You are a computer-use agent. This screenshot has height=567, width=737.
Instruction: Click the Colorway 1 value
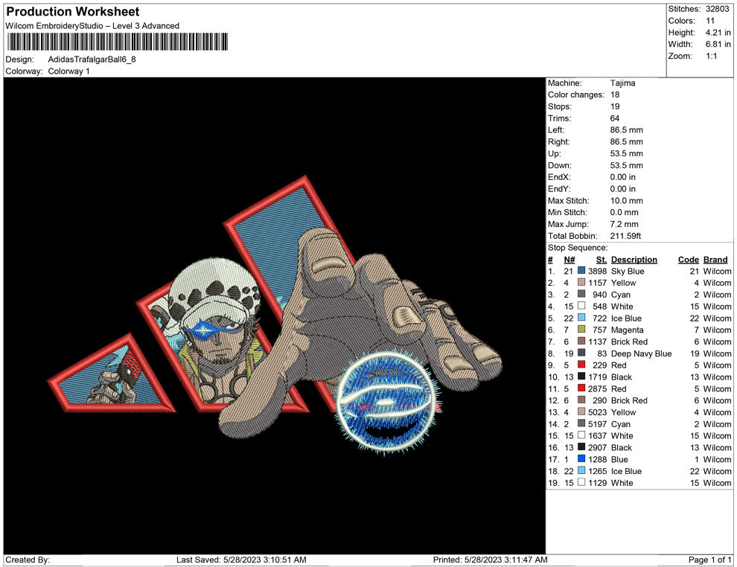point(68,71)
